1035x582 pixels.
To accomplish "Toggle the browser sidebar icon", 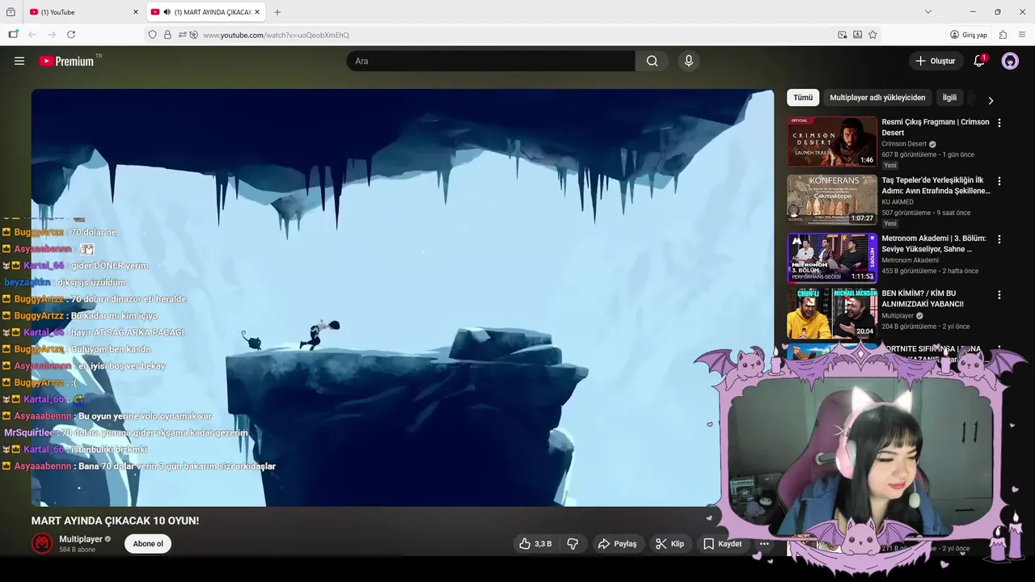I will coord(13,35).
